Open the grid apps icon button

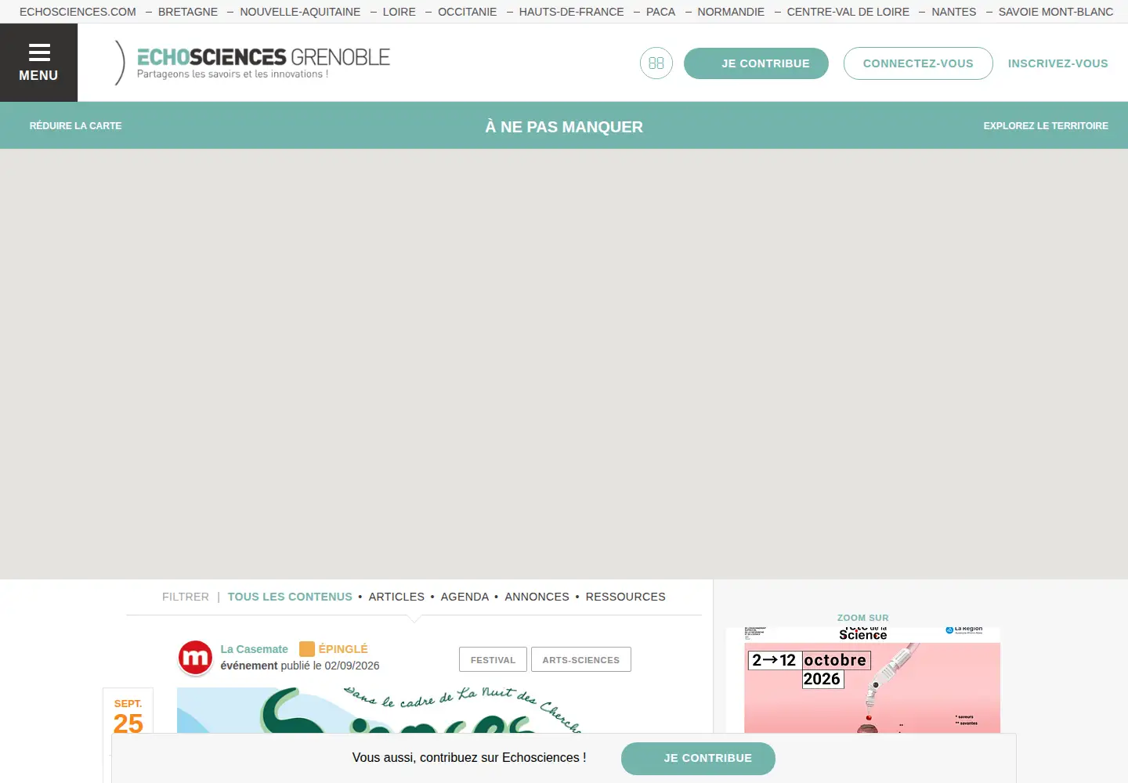click(656, 63)
